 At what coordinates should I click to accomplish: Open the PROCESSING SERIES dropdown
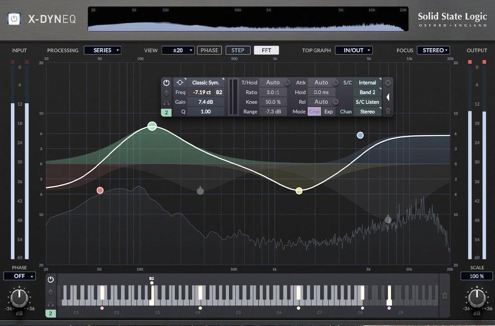[103, 50]
